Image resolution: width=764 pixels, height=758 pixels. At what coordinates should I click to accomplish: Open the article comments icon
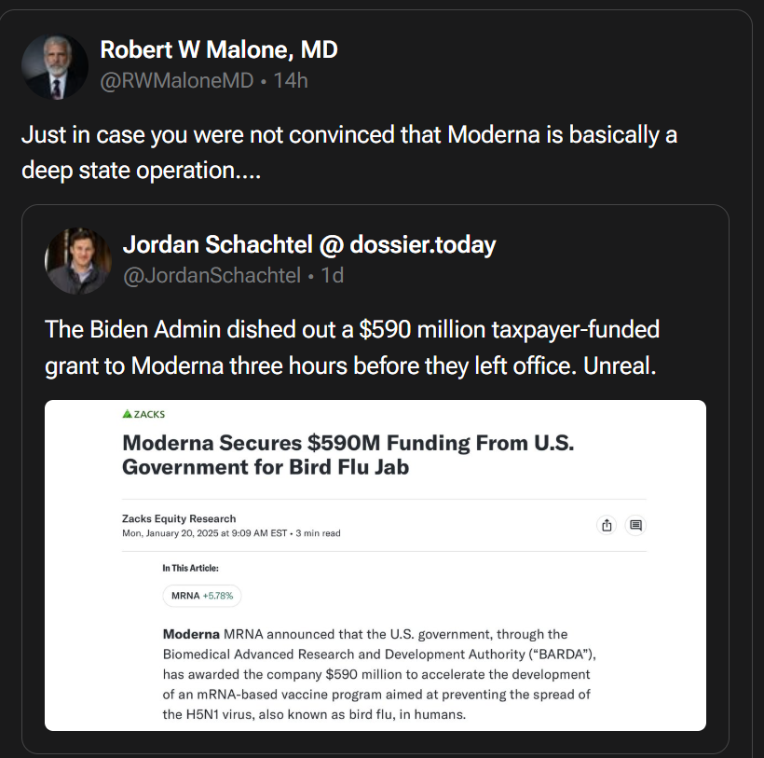click(635, 525)
